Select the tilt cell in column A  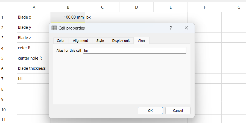pos(32,79)
